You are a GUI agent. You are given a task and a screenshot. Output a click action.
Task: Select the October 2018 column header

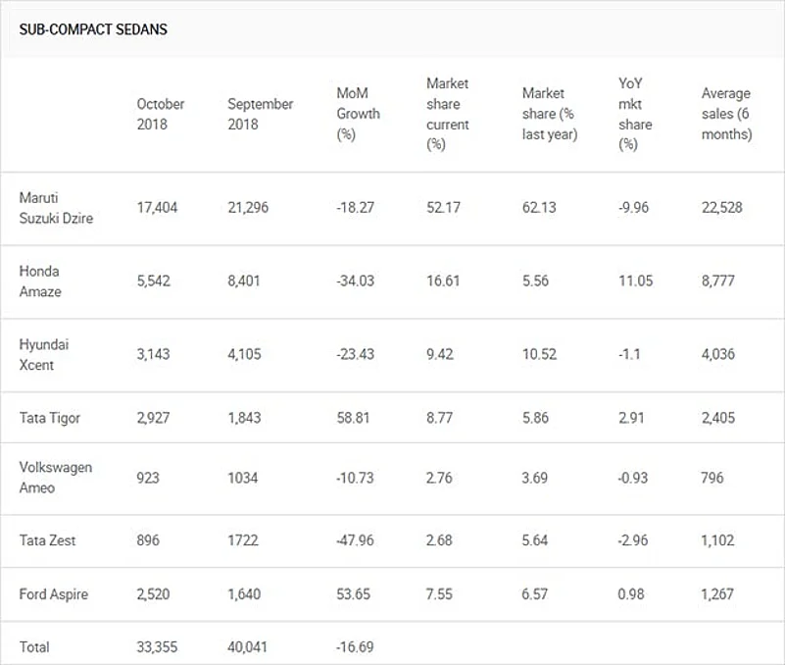pos(161,114)
